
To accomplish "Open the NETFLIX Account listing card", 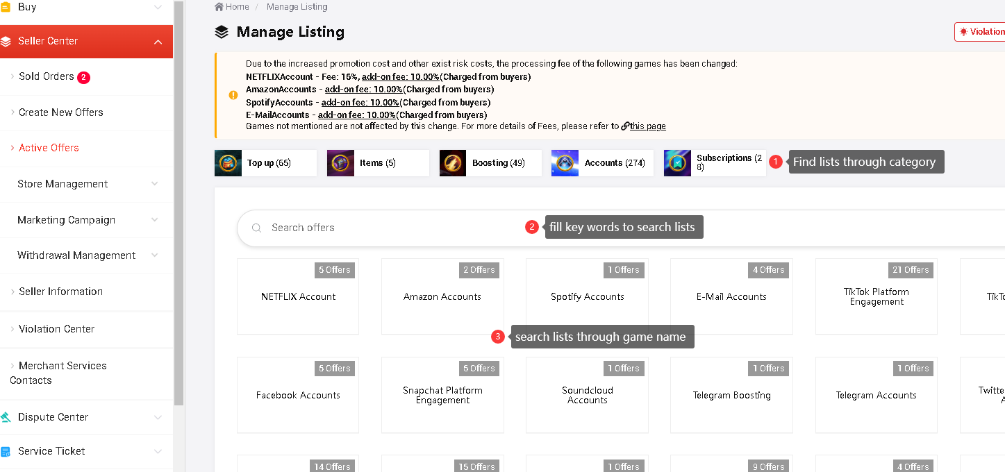I will 298,297.
